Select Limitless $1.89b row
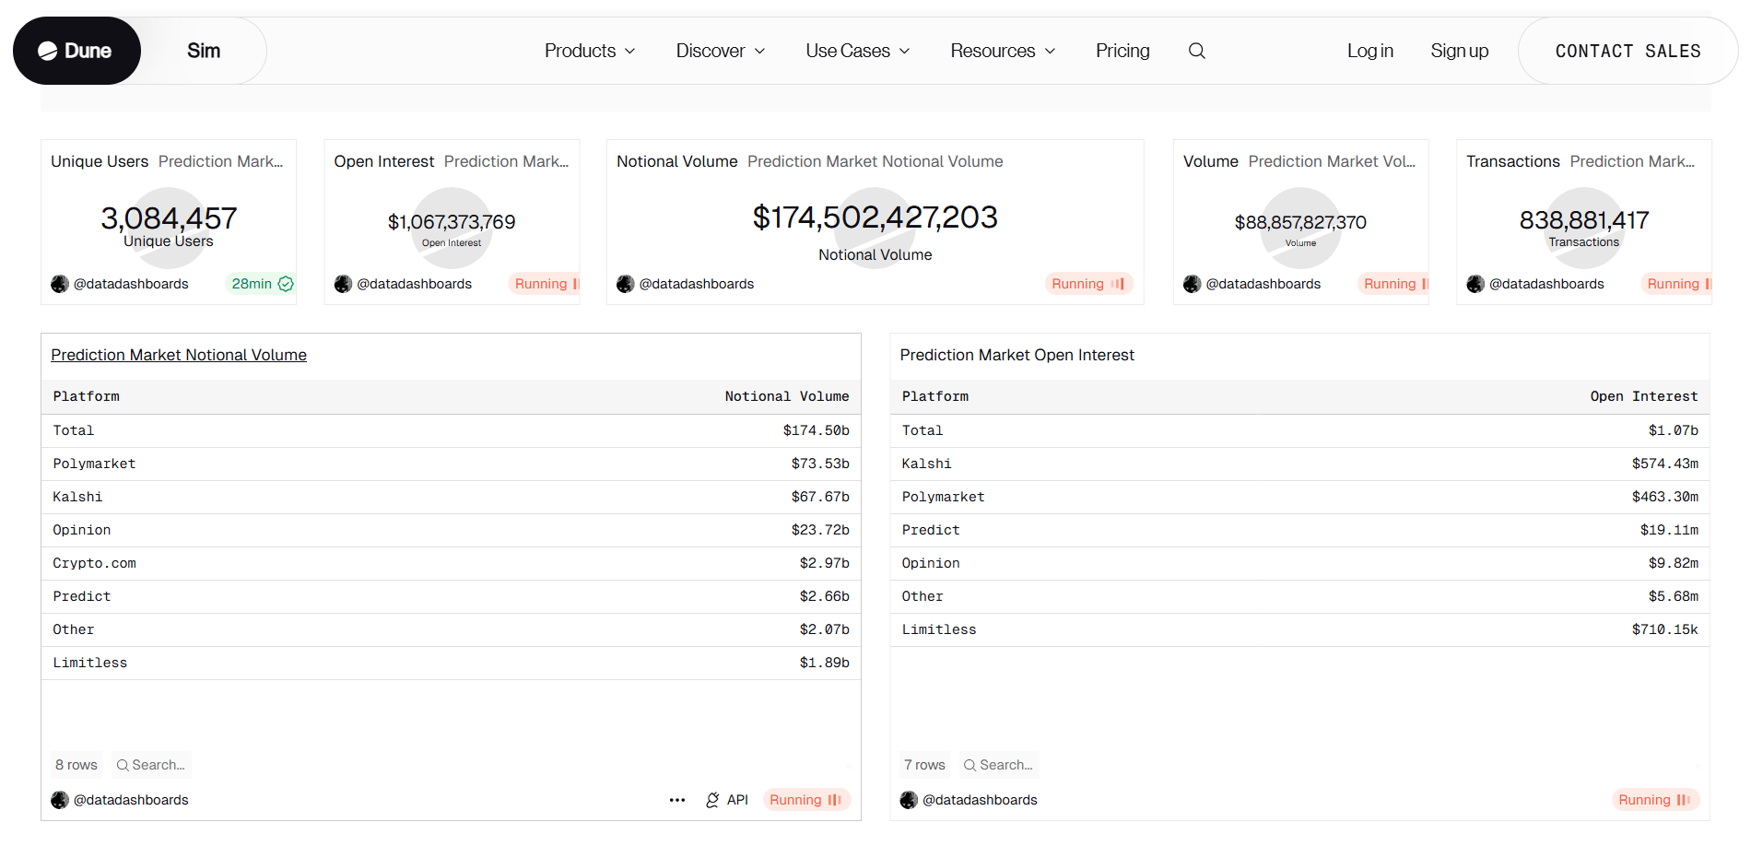1751x846 pixels. pos(451,663)
